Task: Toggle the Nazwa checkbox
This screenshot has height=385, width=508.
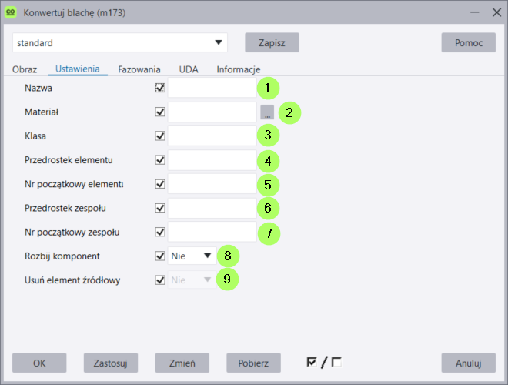Action: [x=160, y=88]
